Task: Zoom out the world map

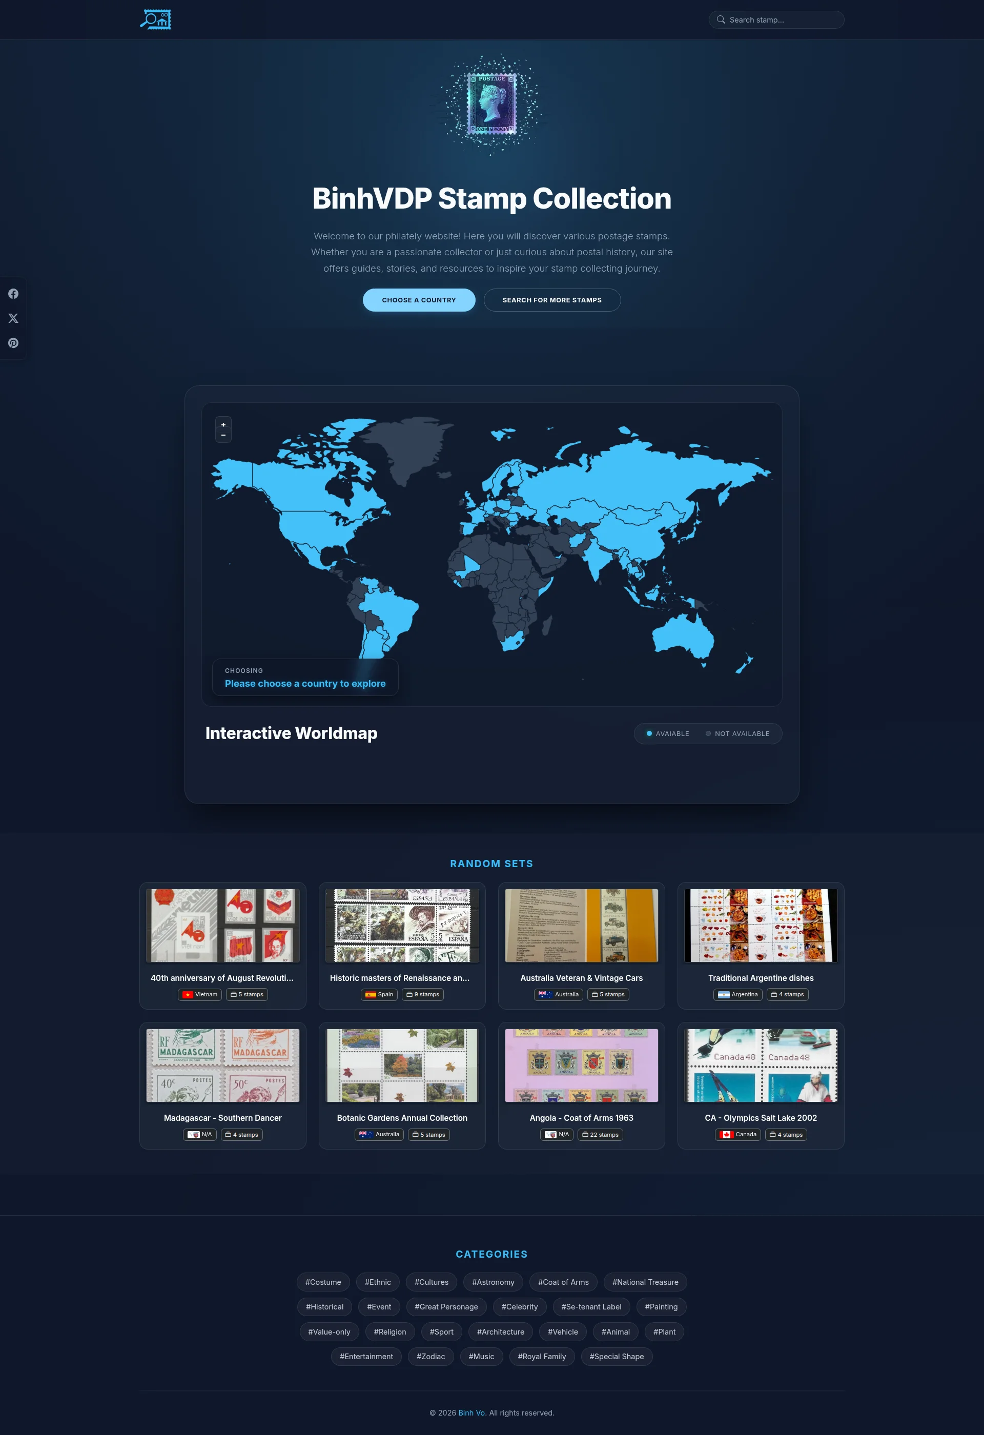Action: pyautogui.click(x=223, y=435)
